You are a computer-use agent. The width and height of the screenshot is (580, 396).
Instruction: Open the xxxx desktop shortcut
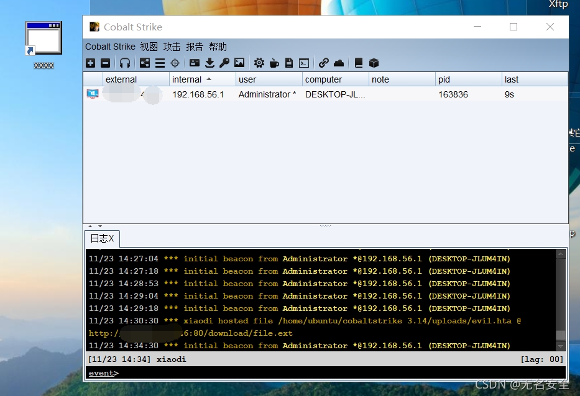(x=44, y=45)
